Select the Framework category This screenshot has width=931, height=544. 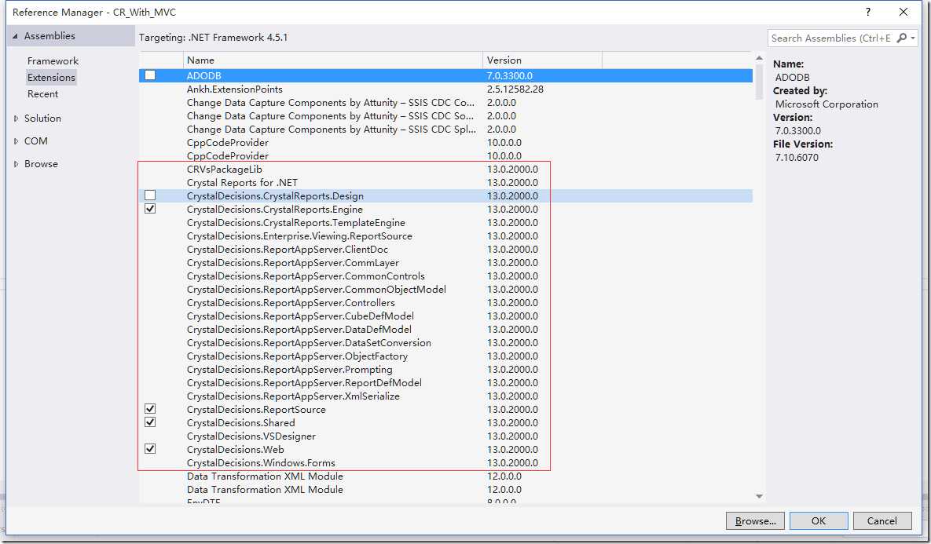pyautogui.click(x=53, y=60)
